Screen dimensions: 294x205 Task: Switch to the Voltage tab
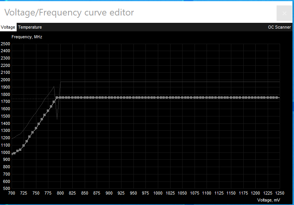click(8, 27)
